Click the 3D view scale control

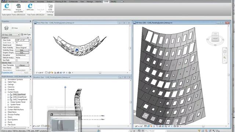(139, 126)
